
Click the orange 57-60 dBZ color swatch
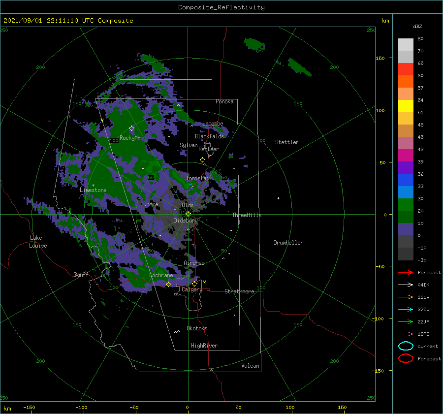pos(406,82)
